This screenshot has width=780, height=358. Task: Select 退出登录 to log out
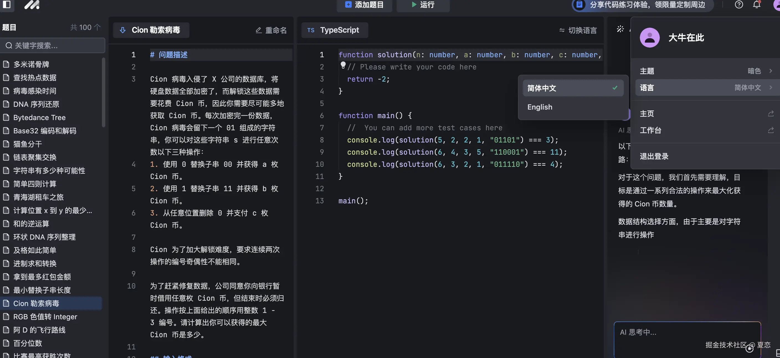654,156
